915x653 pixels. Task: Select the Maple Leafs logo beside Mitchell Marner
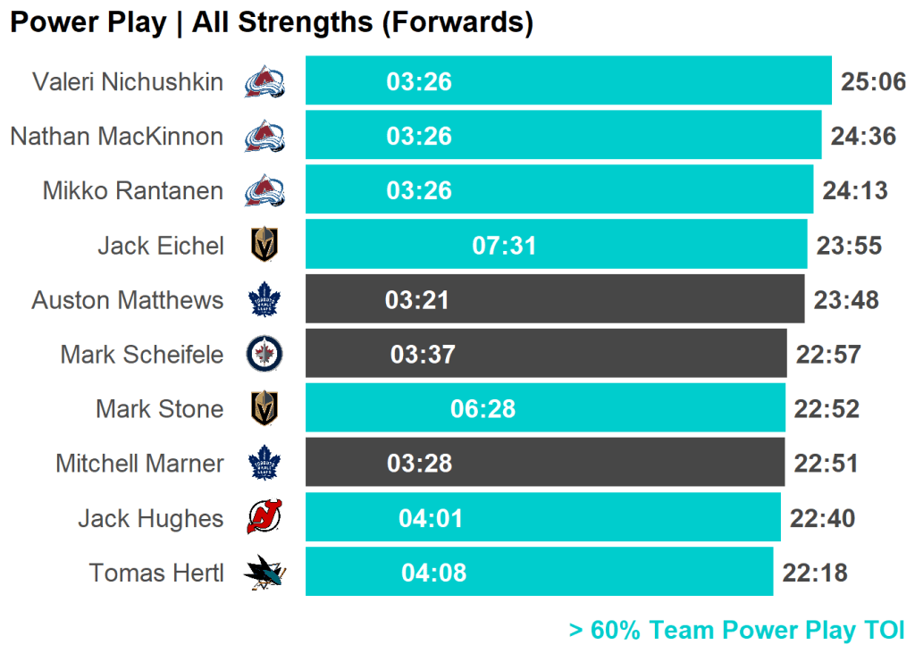[x=264, y=464]
